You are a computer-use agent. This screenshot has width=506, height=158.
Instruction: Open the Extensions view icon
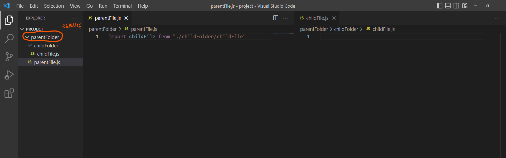tap(9, 93)
